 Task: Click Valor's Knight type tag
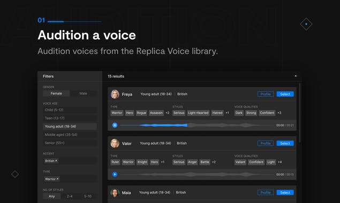pos(142,162)
